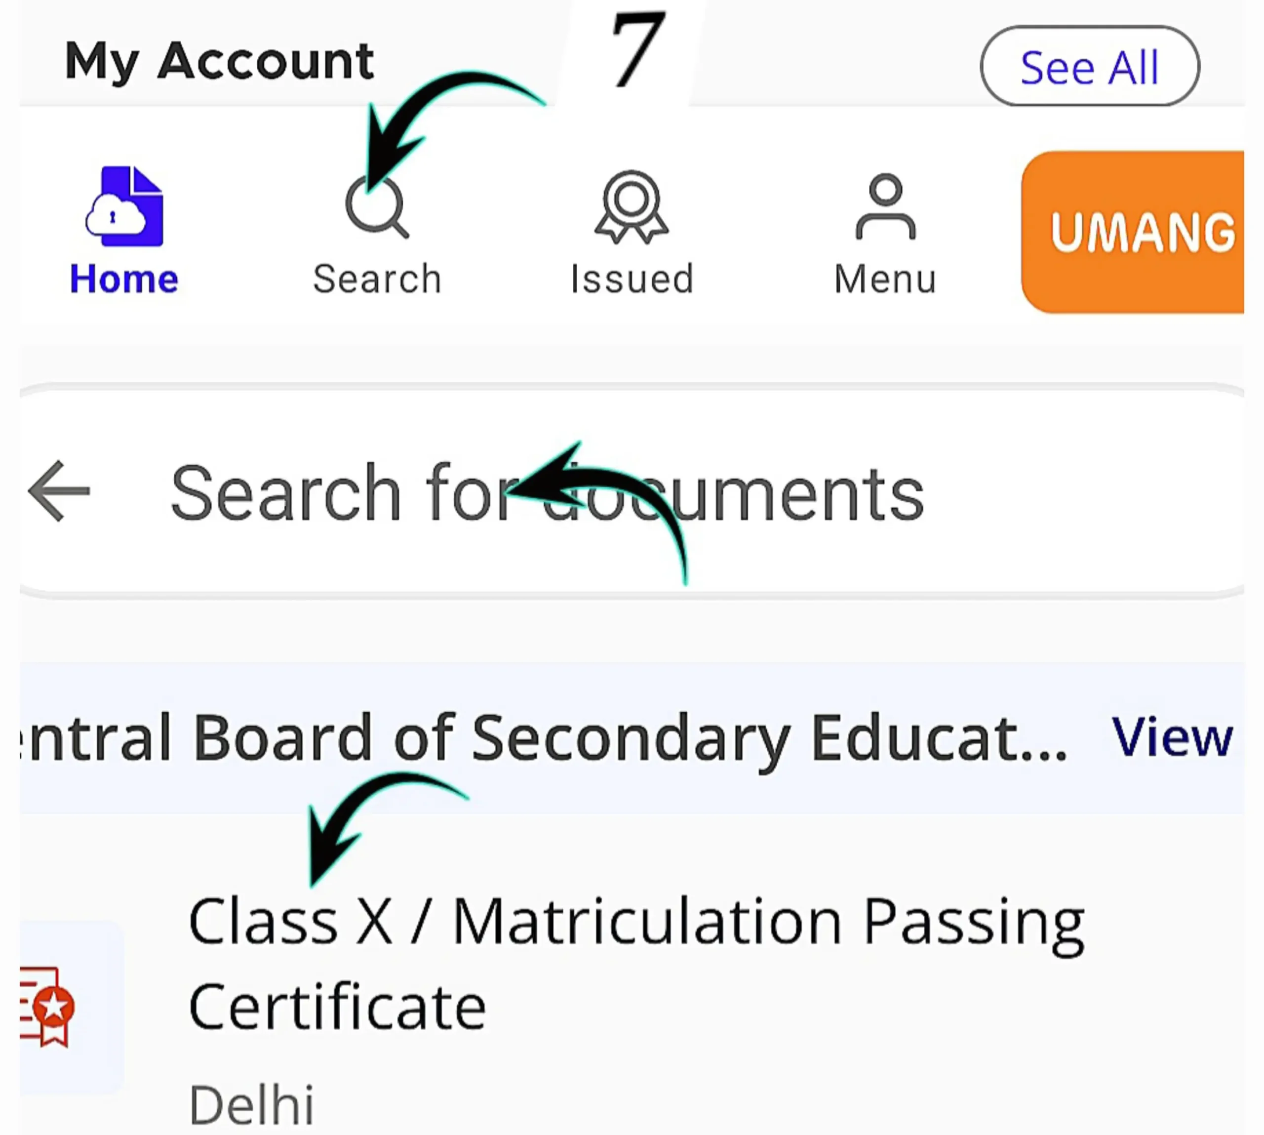Select the Central Board of Secondary Education header

point(542,737)
